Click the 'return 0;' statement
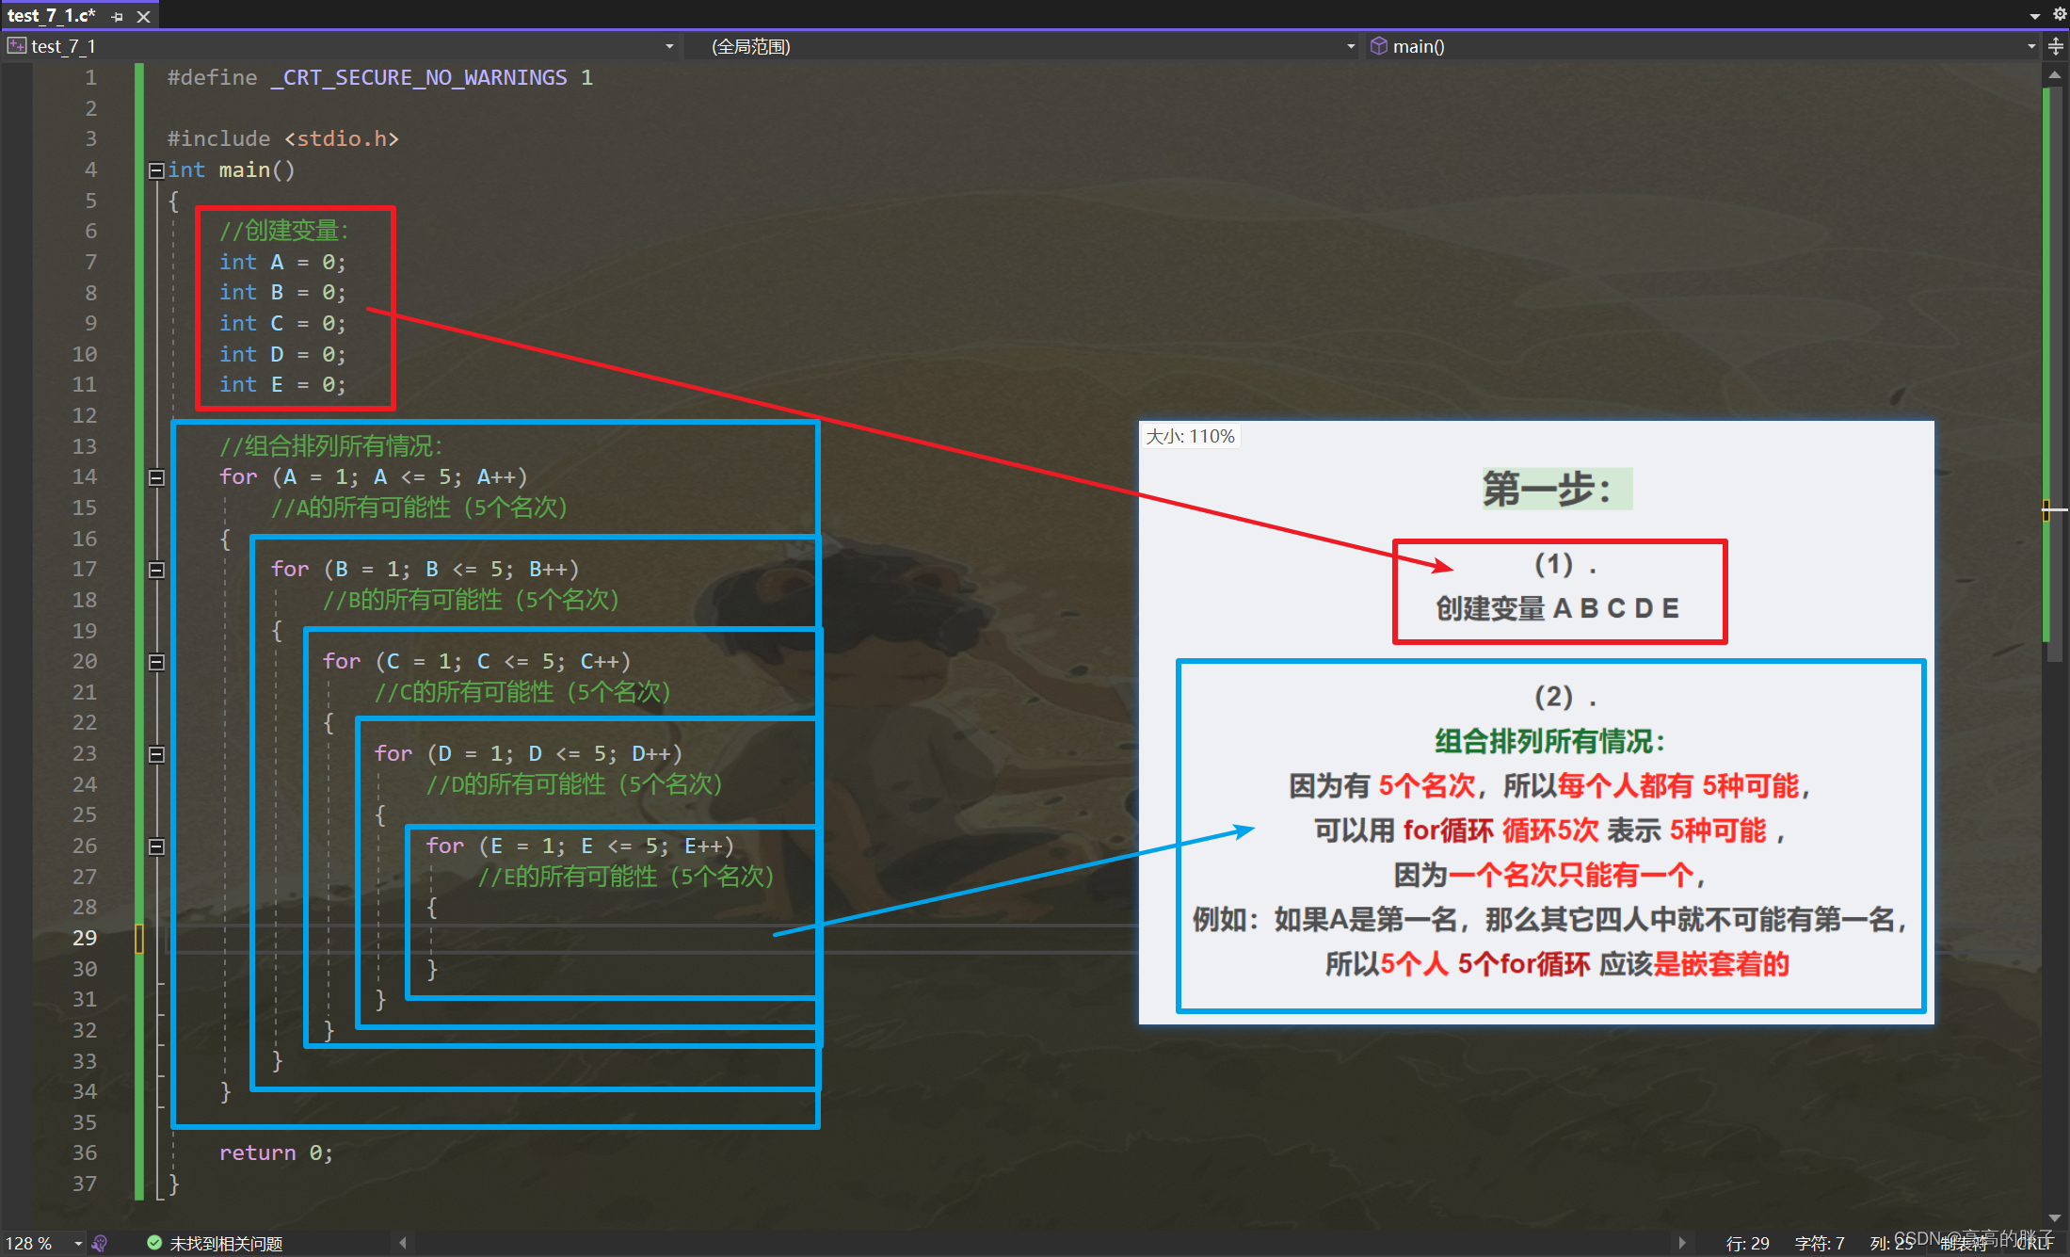 click(276, 1152)
